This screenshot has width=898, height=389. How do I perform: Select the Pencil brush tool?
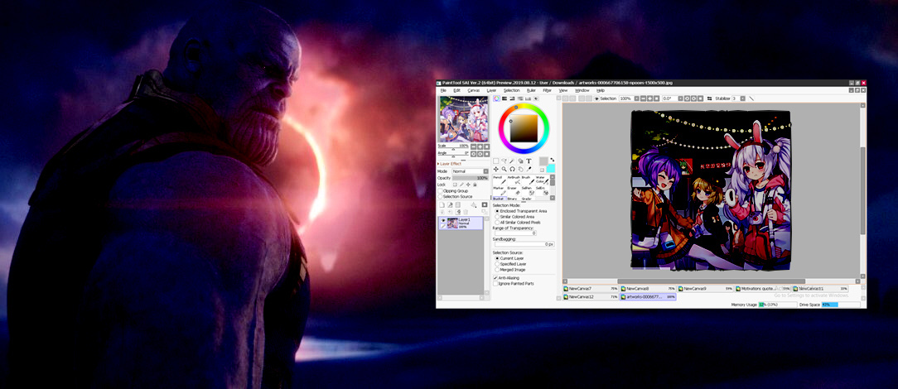pyautogui.click(x=500, y=180)
